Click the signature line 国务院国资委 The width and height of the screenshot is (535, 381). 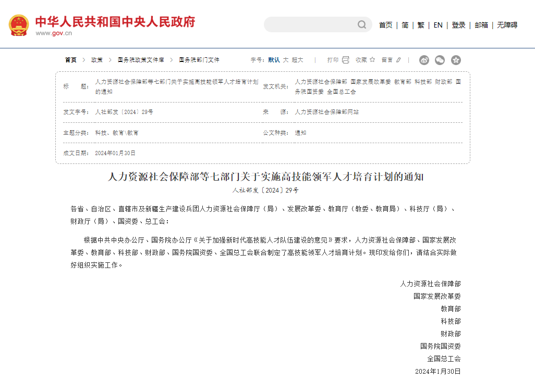tap(441, 346)
